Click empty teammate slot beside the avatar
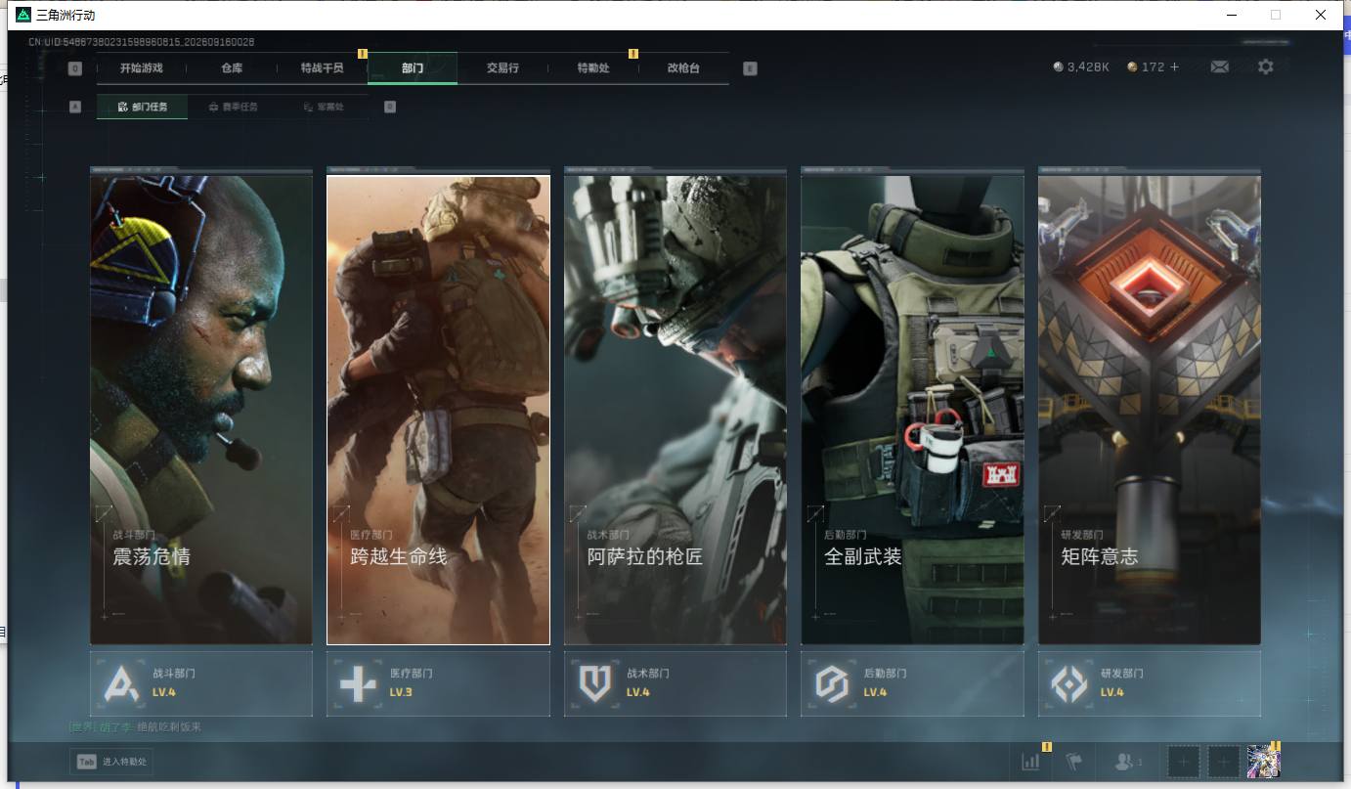Viewport: 1351px width, 789px height. pos(1224,762)
